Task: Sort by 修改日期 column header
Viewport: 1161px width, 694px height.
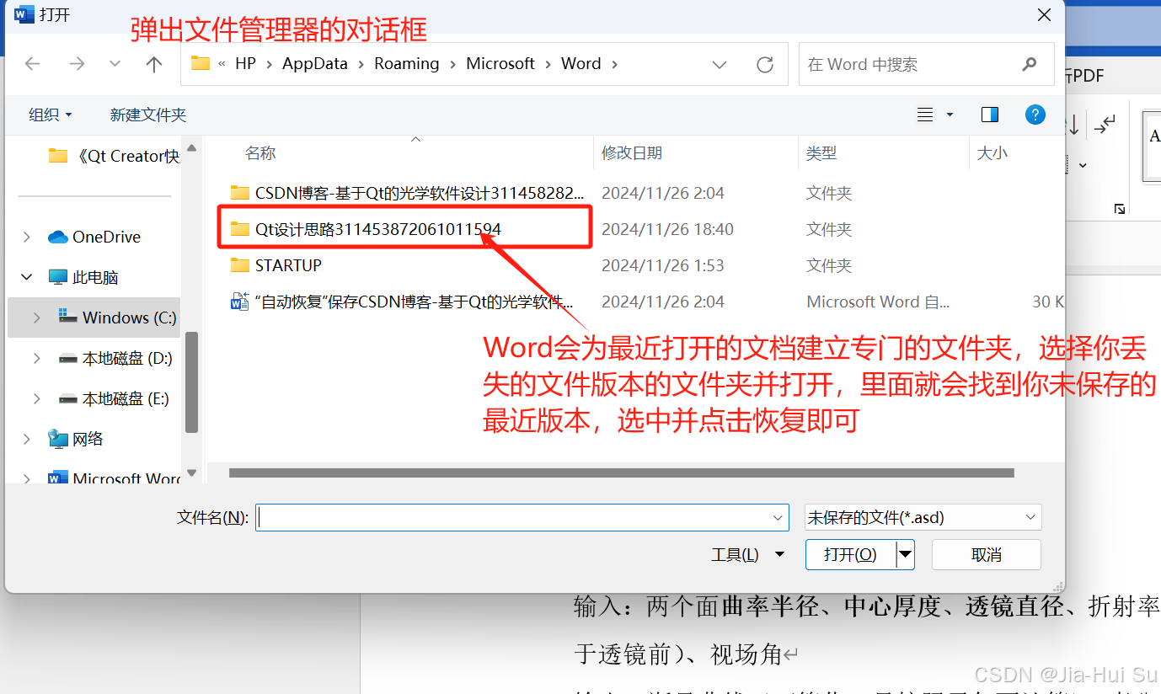Action: click(632, 153)
